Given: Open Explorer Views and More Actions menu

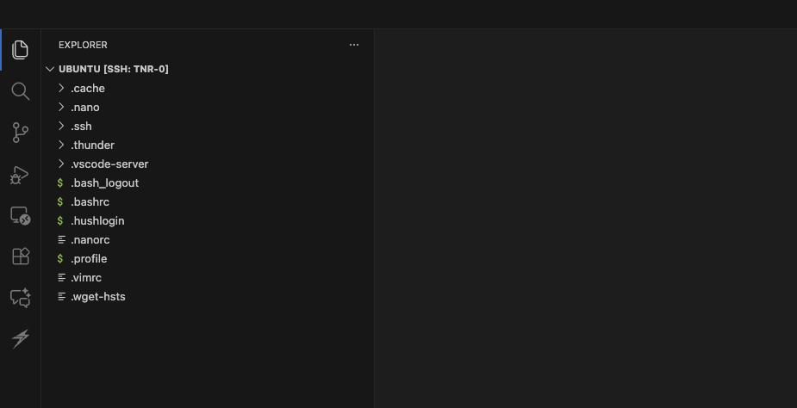Looking at the screenshot, I should pyautogui.click(x=354, y=45).
